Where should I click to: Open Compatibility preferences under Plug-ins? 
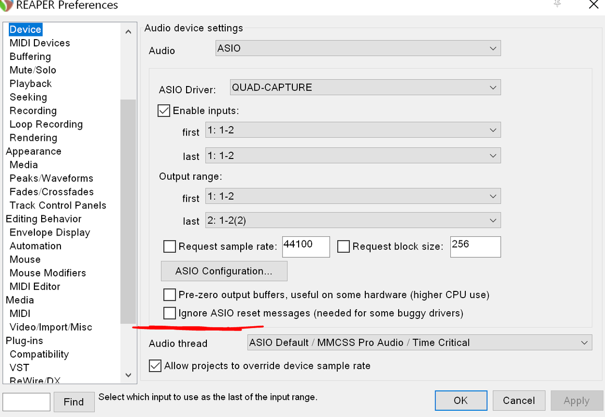pos(40,354)
